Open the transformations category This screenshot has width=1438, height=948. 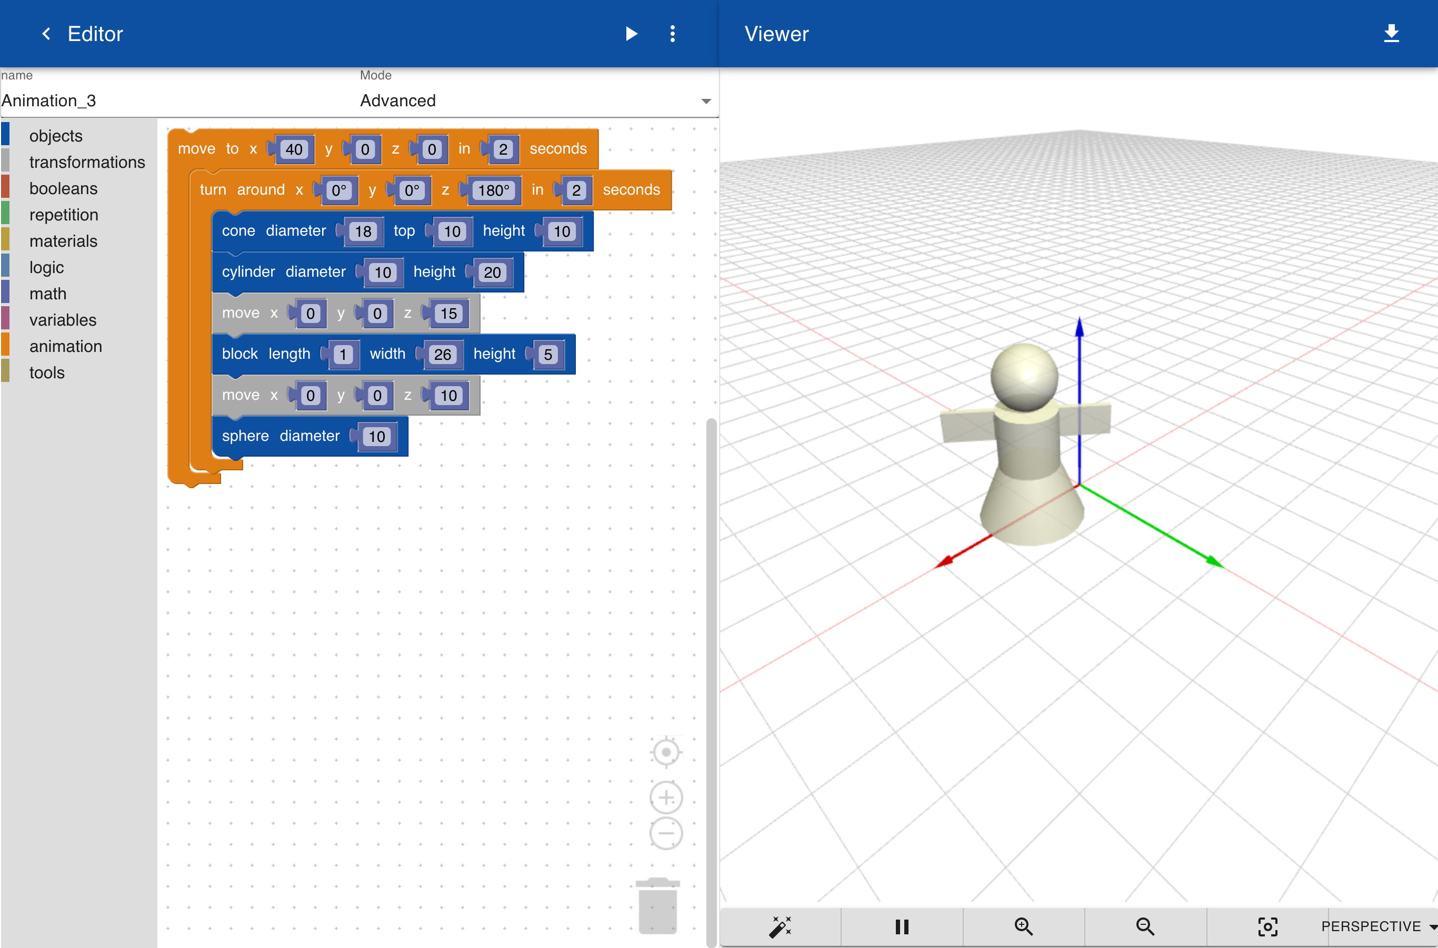point(87,162)
